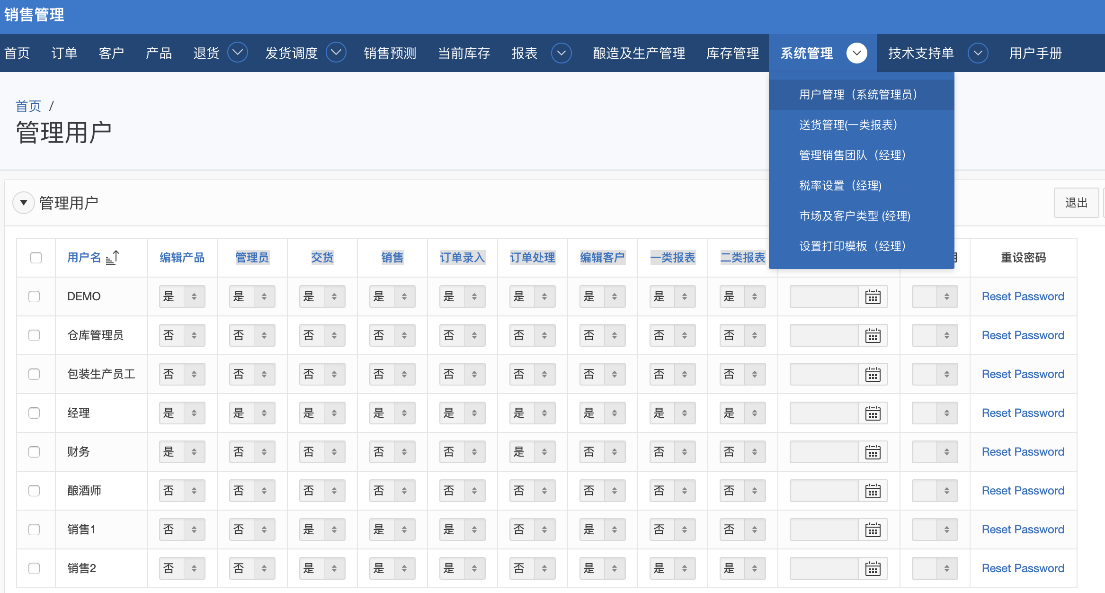Click the 退出 button
The height and width of the screenshot is (593, 1105).
[1076, 203]
